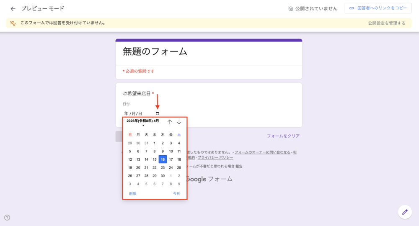Click the プレビュー モード heading
419x226 pixels.
[43, 8]
